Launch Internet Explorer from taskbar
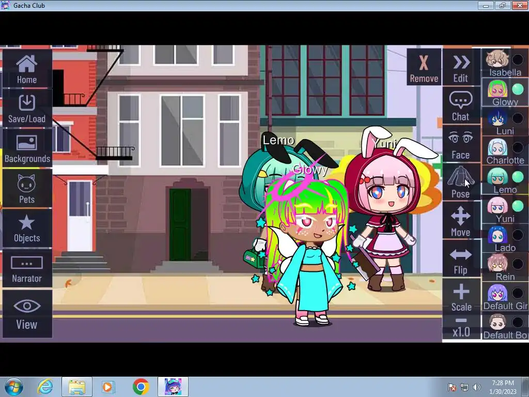Image resolution: width=529 pixels, height=397 pixels. (x=45, y=387)
